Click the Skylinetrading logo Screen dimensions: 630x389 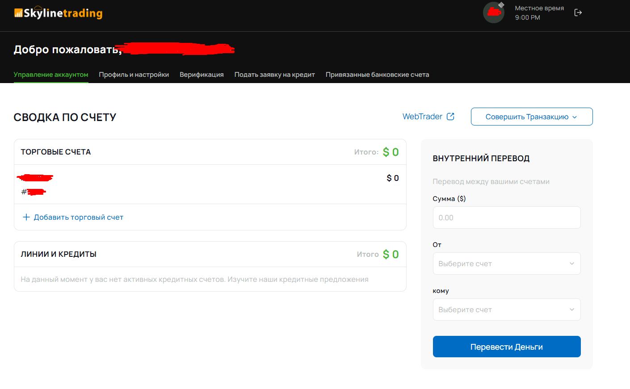pyautogui.click(x=58, y=13)
